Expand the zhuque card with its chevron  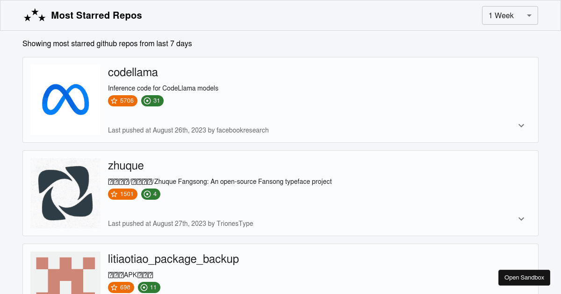(x=521, y=219)
